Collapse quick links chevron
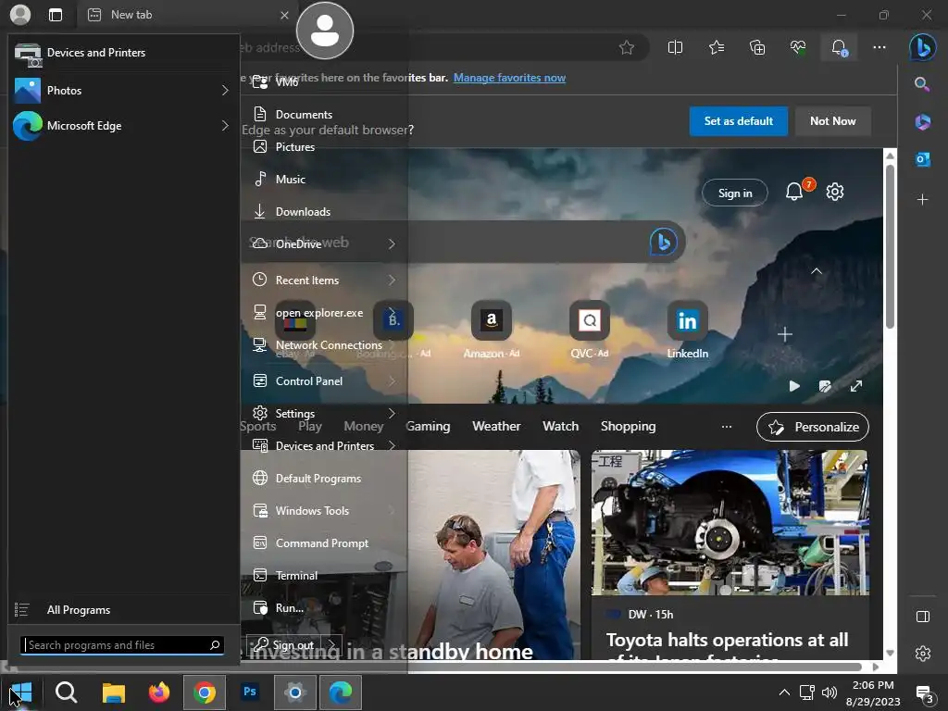948x711 pixels. tap(817, 271)
